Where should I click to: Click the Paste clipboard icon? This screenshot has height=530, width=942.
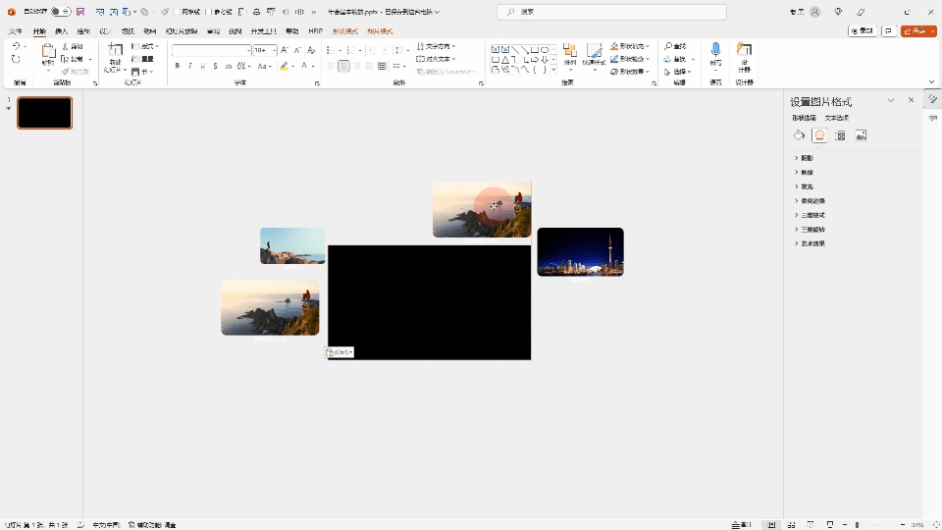(x=48, y=52)
